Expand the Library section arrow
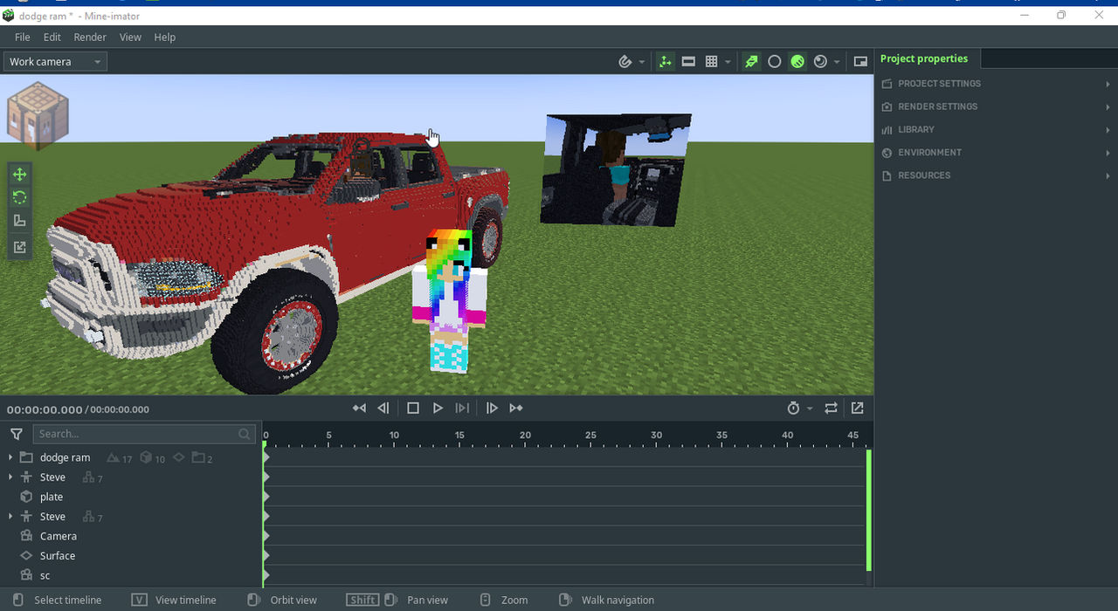 click(x=1108, y=129)
